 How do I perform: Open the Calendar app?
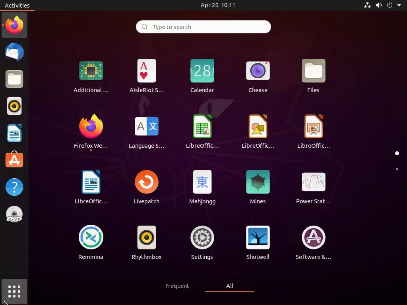[x=202, y=71]
